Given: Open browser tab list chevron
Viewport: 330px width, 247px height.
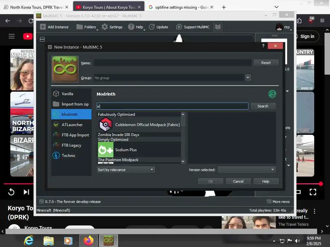Looking at the screenshot, I should point(276,7).
